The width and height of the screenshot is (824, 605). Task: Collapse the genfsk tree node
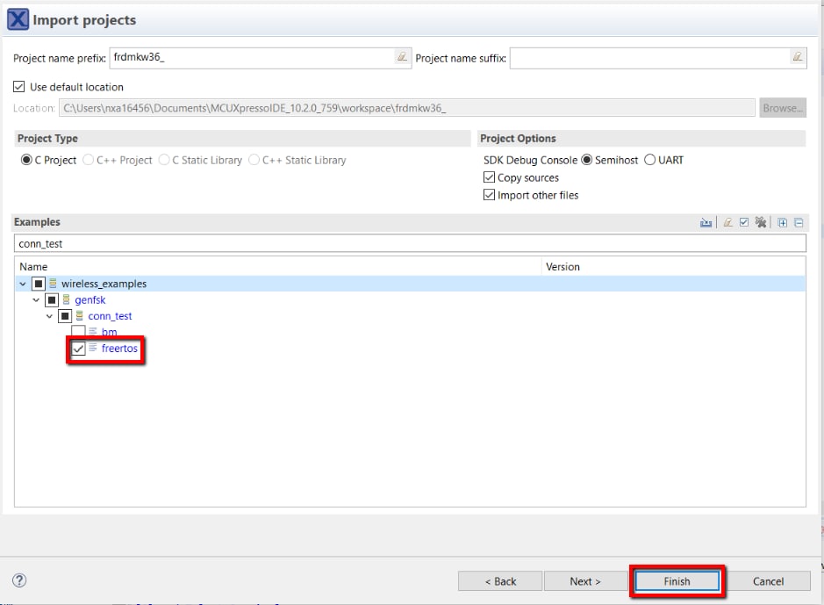37,300
